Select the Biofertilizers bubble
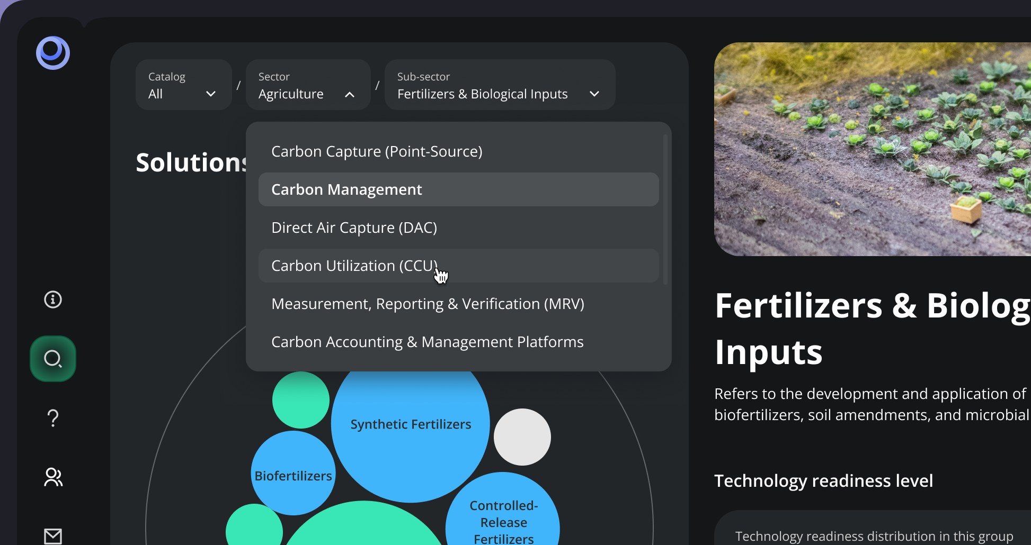 (293, 473)
